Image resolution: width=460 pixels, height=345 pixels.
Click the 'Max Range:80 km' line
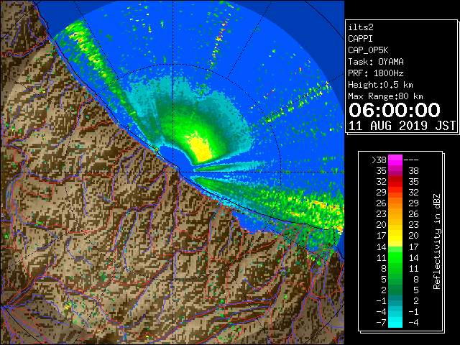click(385, 96)
